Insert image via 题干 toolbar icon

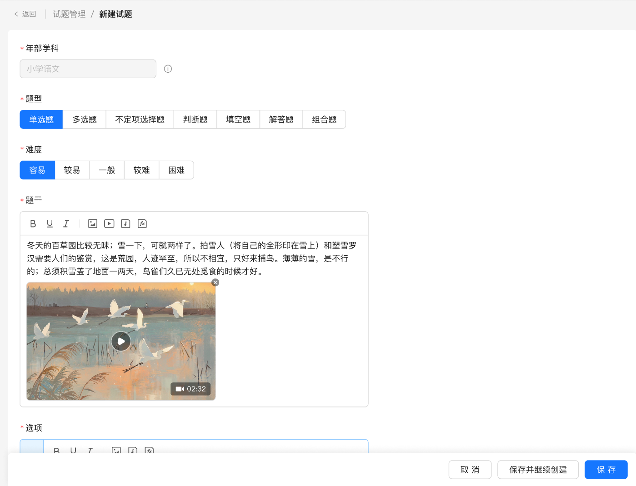pyautogui.click(x=93, y=223)
